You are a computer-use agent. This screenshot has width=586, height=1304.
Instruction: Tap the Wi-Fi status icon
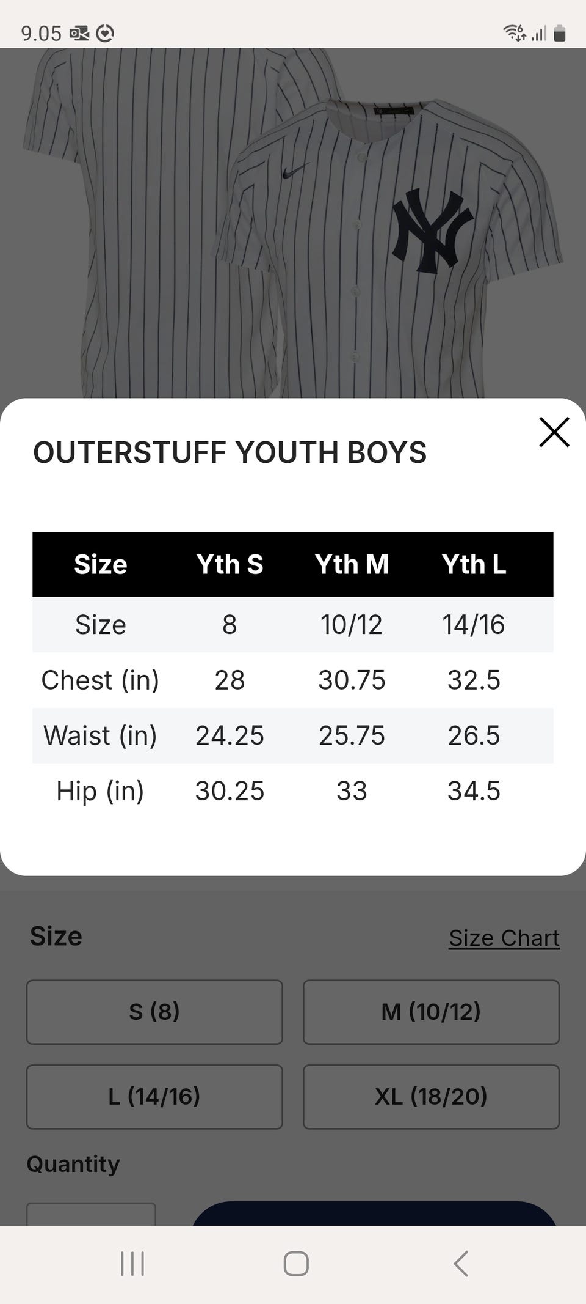coord(514,32)
